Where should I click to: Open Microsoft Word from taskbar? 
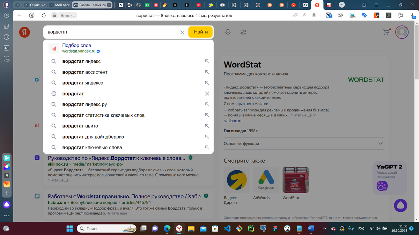(x=311, y=228)
